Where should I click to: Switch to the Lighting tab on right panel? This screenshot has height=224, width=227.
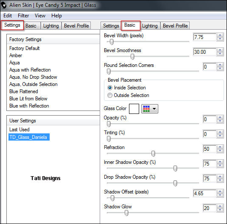[150, 26]
